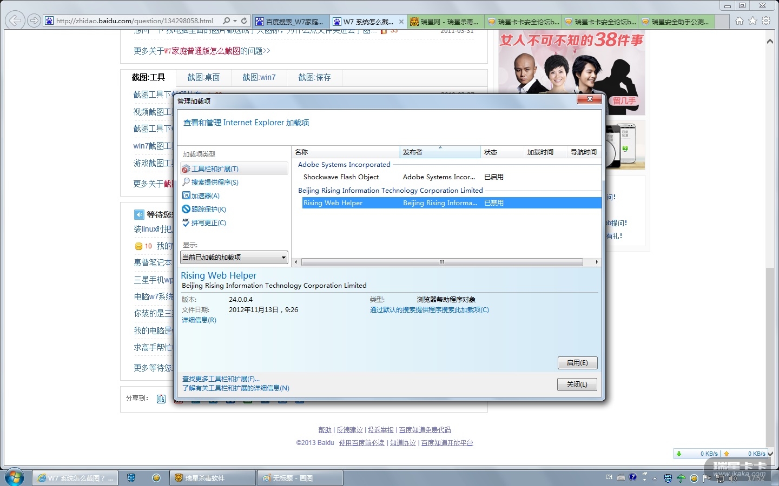Sort add-ons by 导航时间 column
Viewport: 779px width, 486px height.
pyautogui.click(x=584, y=152)
